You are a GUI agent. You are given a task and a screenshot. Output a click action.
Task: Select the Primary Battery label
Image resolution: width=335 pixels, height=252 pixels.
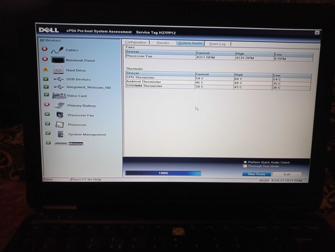[82, 105]
